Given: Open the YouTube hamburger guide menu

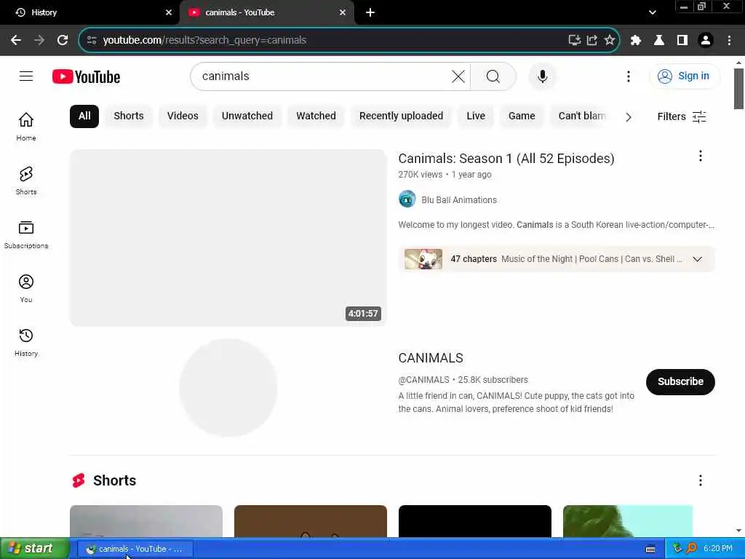Looking at the screenshot, I should (26, 76).
